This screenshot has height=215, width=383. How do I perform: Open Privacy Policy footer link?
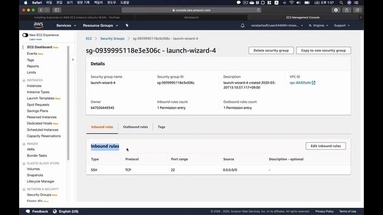[324, 211]
